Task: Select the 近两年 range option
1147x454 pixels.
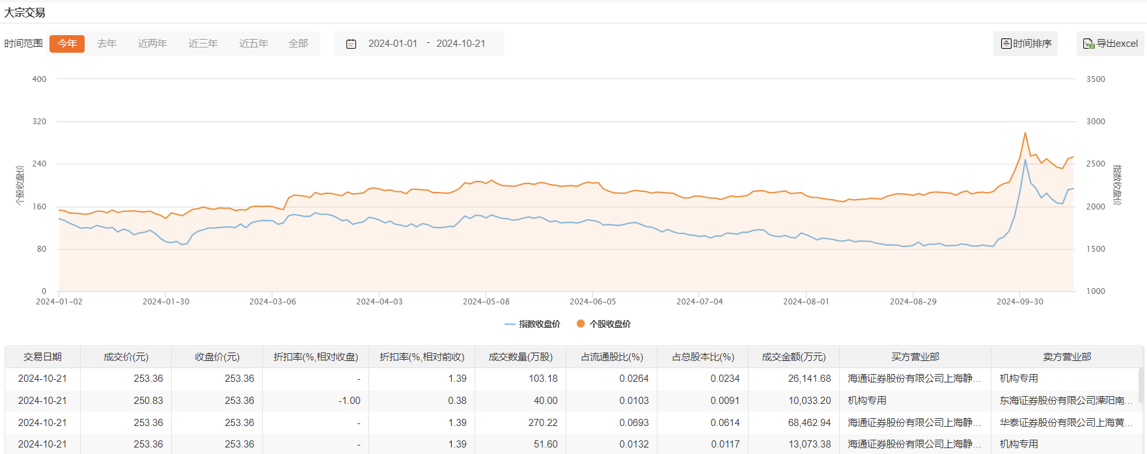Action: point(152,44)
